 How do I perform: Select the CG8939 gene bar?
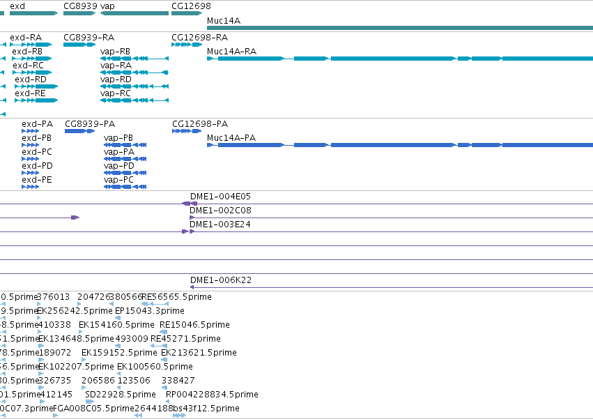pos(79,13)
